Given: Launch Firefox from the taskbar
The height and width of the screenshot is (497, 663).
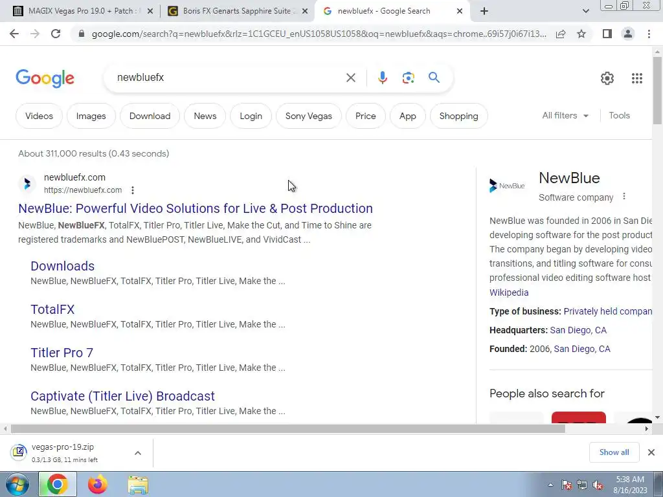Looking at the screenshot, I should point(98,484).
